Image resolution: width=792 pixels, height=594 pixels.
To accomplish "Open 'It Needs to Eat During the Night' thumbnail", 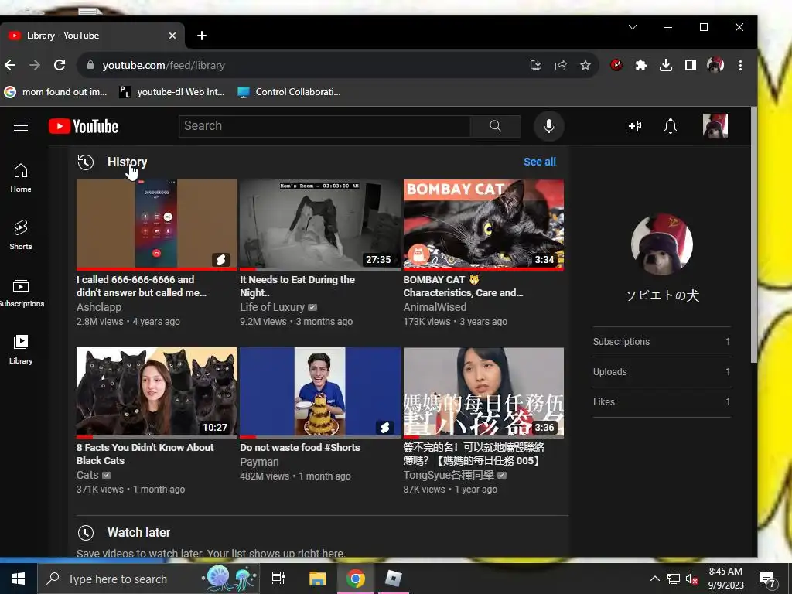I will 320,224.
